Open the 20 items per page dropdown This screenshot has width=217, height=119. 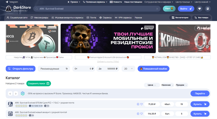(x=128, y=69)
